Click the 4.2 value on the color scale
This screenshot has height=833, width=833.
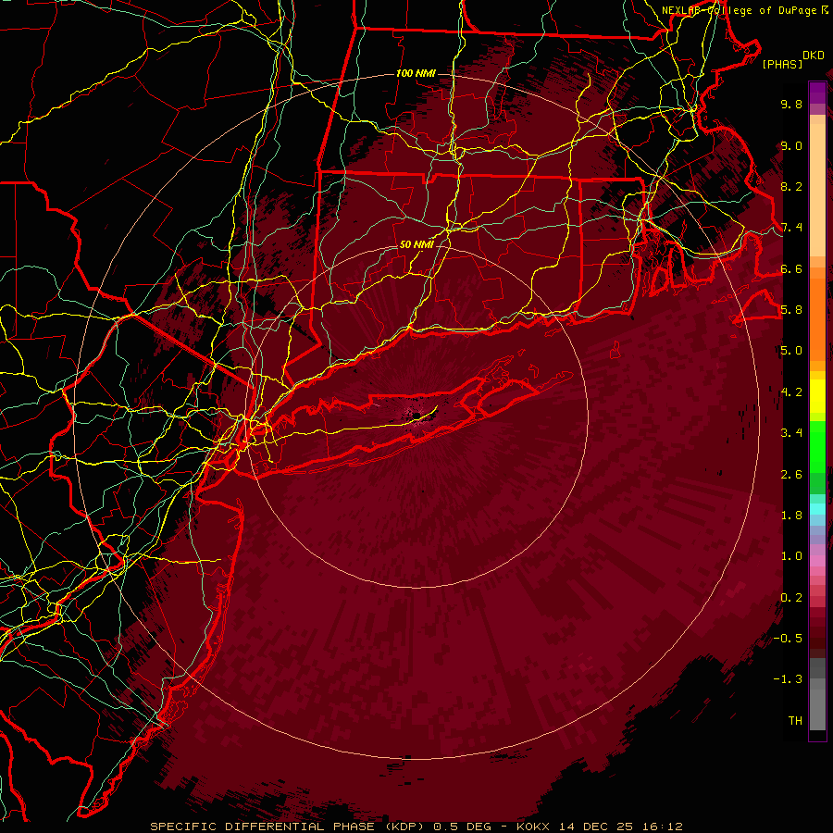click(x=791, y=392)
